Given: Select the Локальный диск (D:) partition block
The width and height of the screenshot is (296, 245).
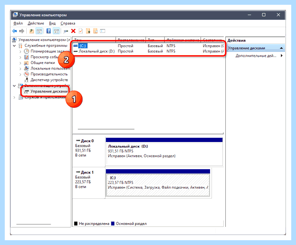Looking at the screenshot, I should [x=164, y=152].
